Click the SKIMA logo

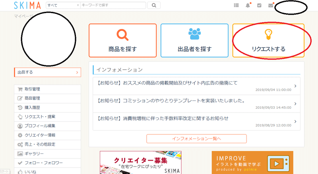click(27, 6)
